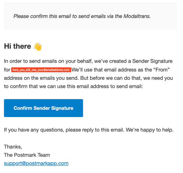This screenshot has height=173, width=183.
Task: Click the Confirm Sender Signature button
Action: coord(43,108)
